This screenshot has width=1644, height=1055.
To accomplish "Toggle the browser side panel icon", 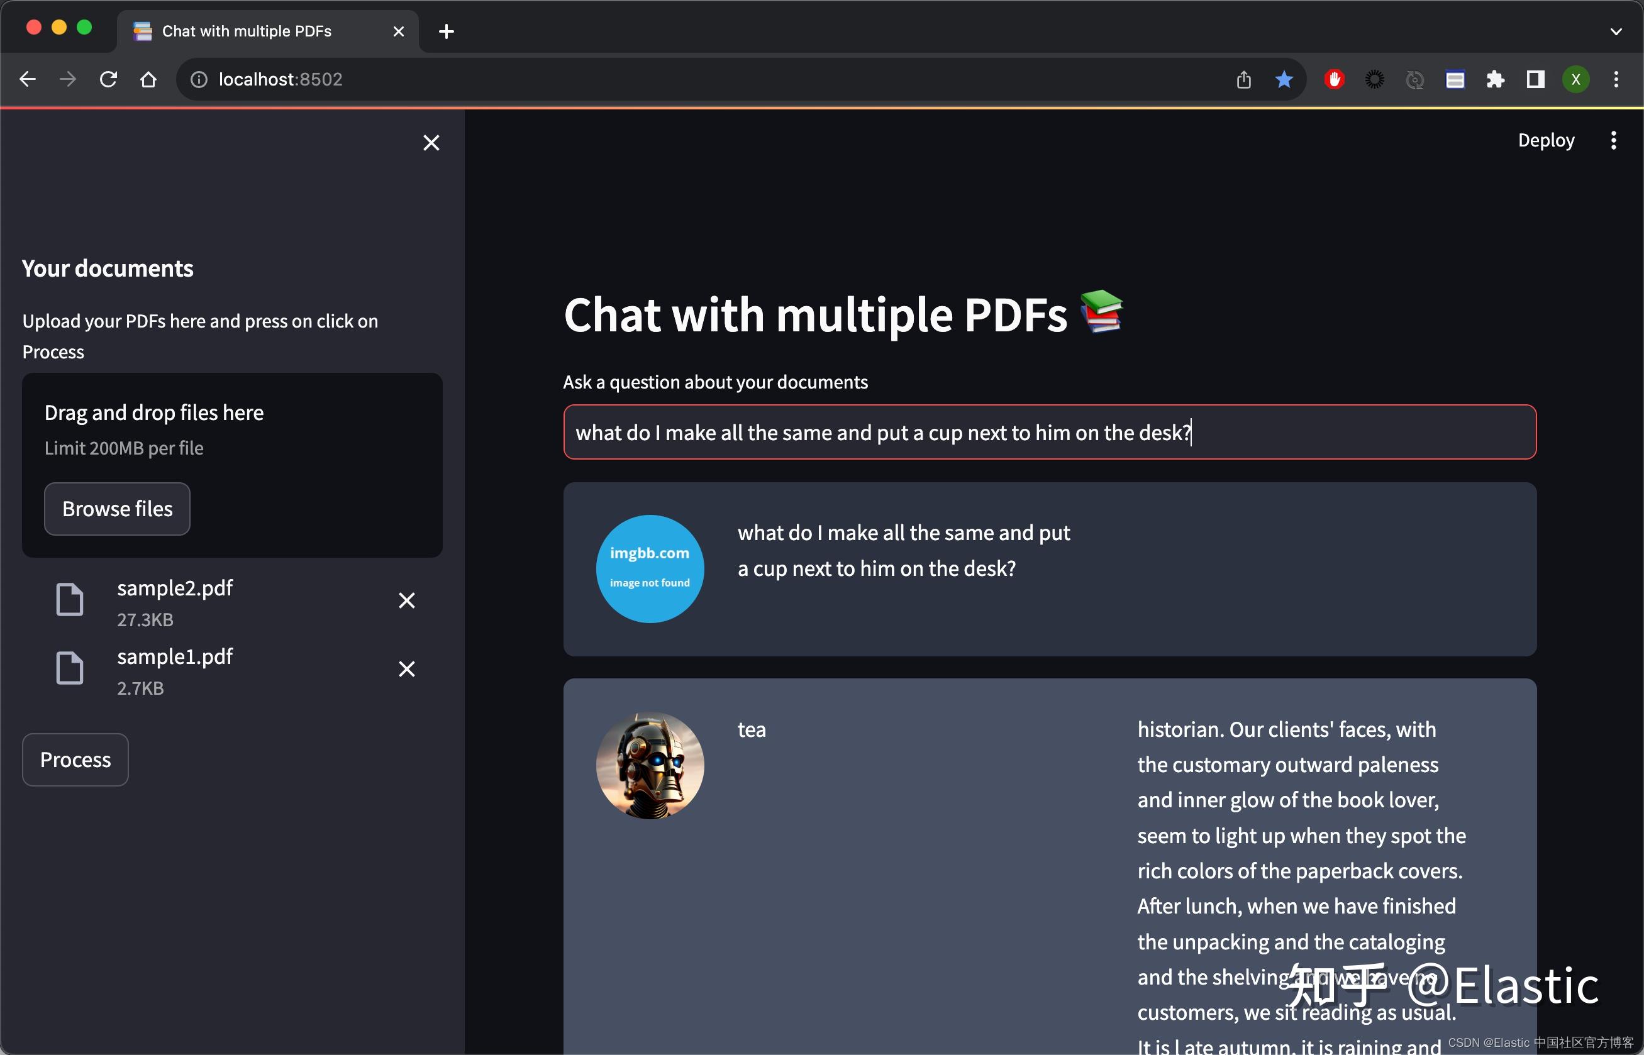I will tap(1535, 79).
